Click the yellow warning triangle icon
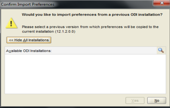The width and height of the screenshot is (170, 108). point(12,23)
